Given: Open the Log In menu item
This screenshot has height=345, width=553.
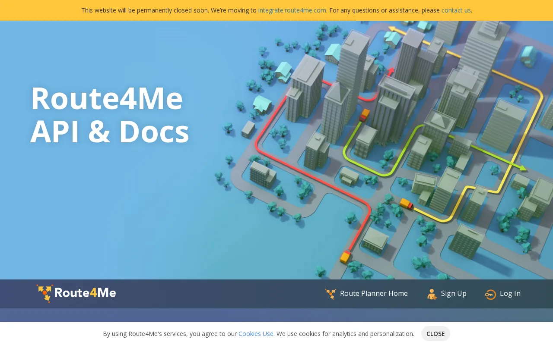Looking at the screenshot, I should point(510,293).
